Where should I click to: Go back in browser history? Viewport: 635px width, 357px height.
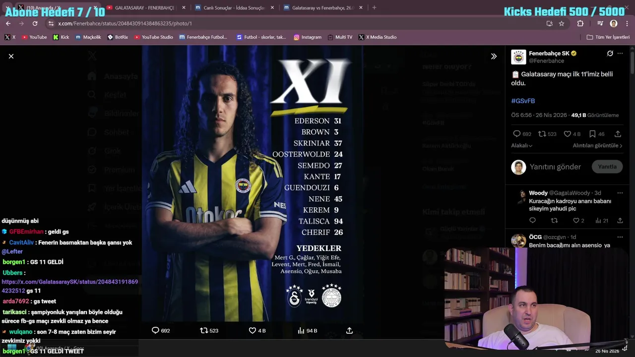coord(8,23)
